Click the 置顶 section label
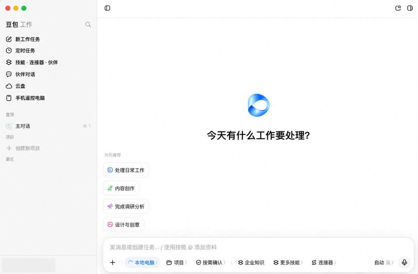 click(x=10, y=115)
